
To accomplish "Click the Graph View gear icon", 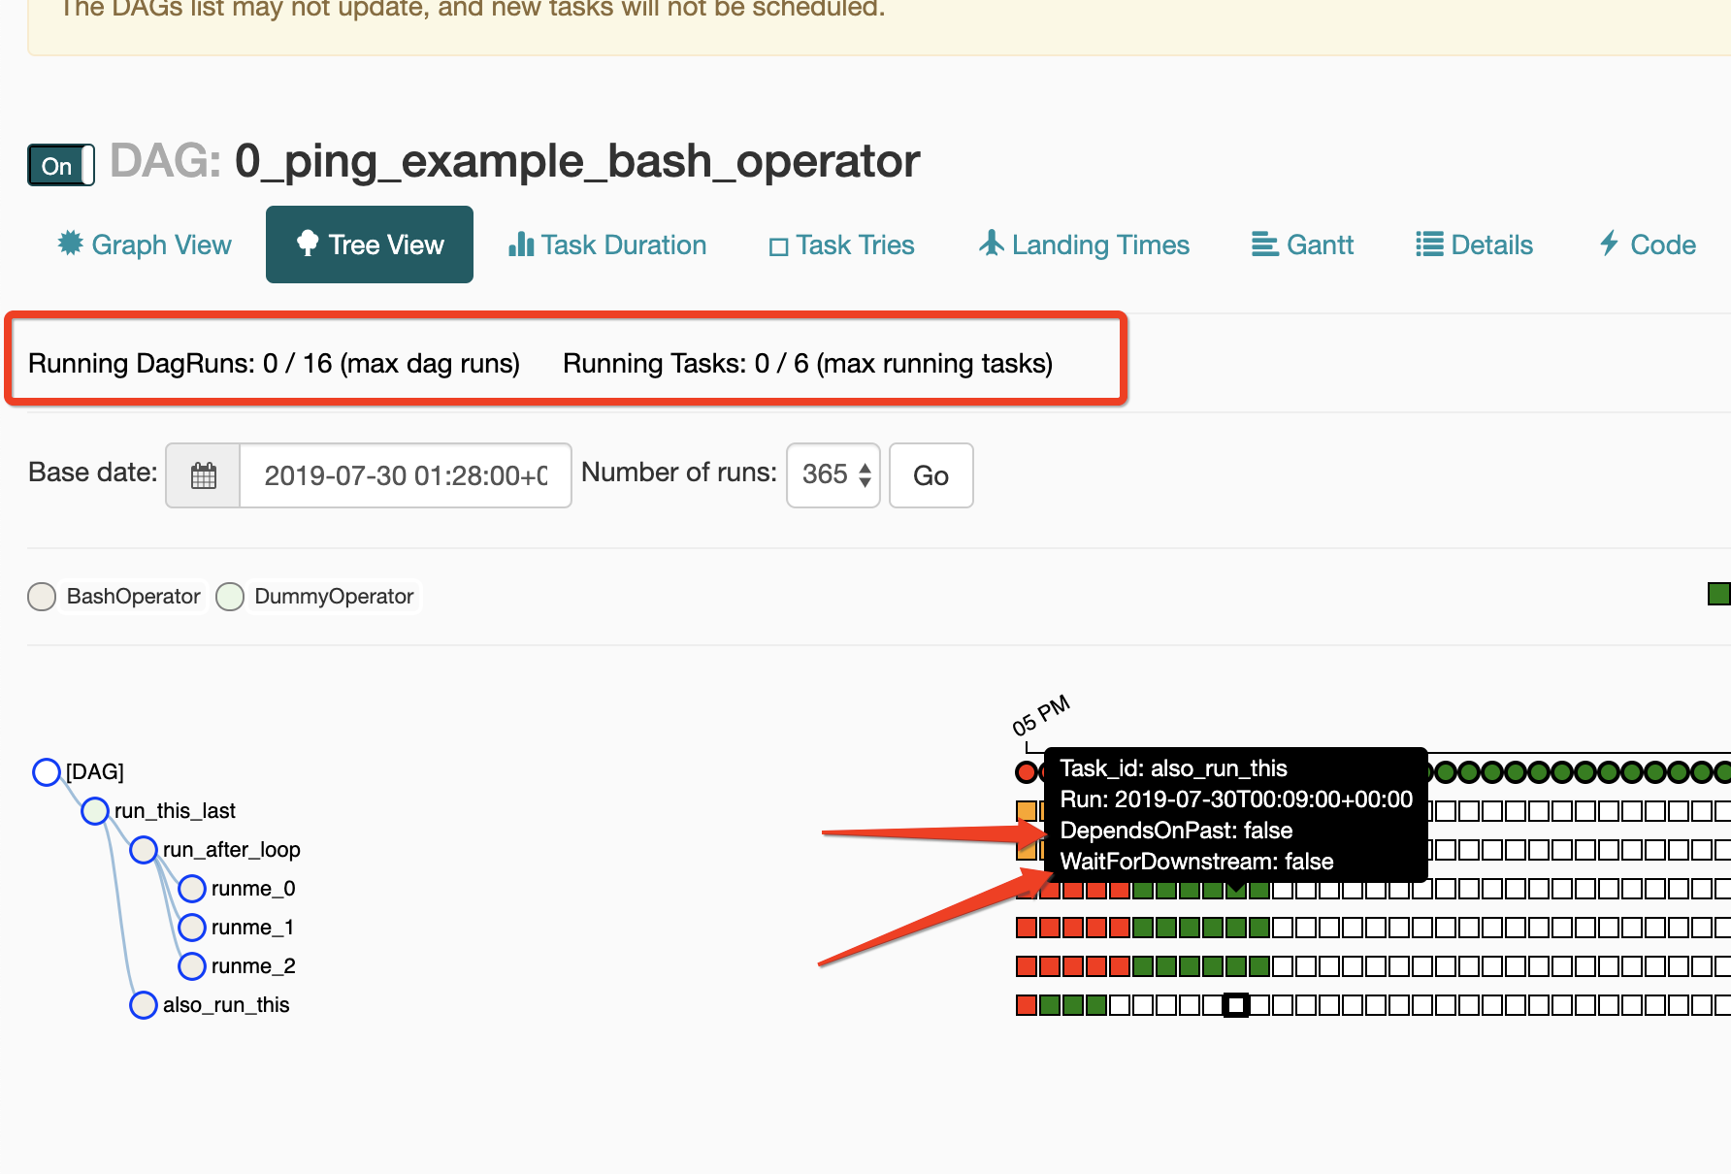I will (x=70, y=243).
